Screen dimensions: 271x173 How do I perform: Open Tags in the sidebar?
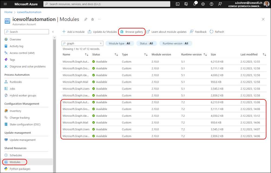coord(12,60)
